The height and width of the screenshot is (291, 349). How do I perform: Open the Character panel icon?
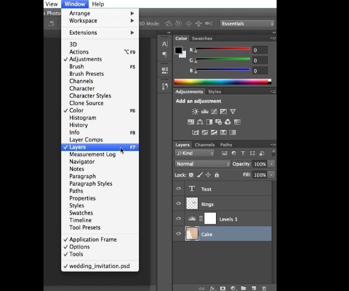pyautogui.click(x=164, y=44)
